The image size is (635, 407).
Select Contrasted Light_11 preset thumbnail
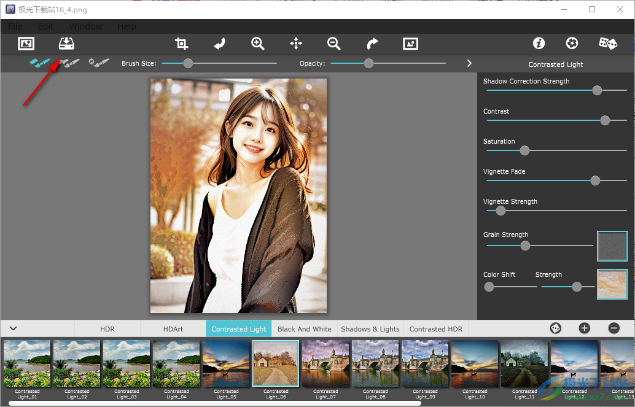click(524, 363)
